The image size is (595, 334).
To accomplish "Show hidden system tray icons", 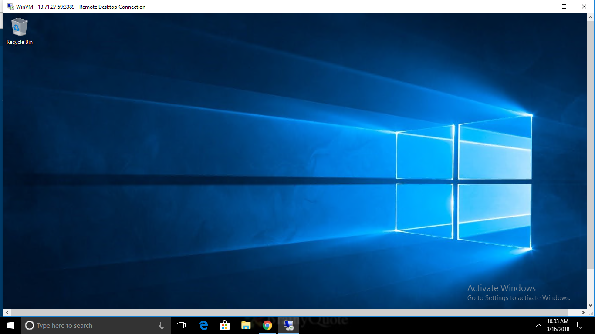I will [x=538, y=325].
